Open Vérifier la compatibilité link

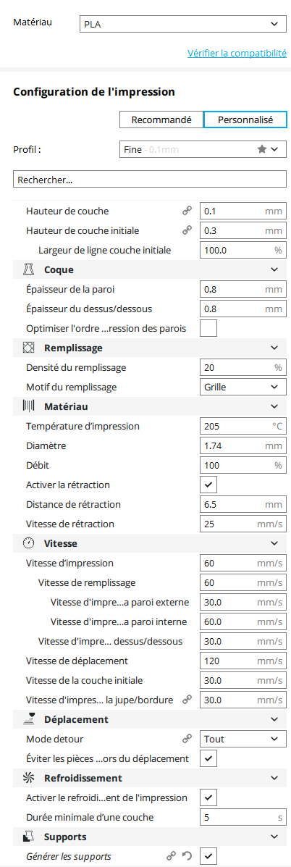[x=237, y=54]
